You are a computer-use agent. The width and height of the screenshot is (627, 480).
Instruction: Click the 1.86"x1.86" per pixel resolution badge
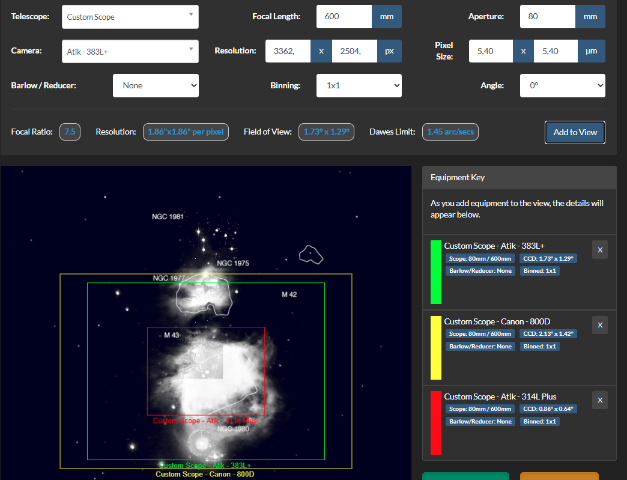pyautogui.click(x=186, y=132)
